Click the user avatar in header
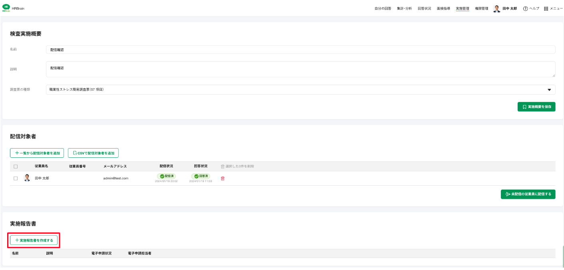The height and width of the screenshot is (270, 564). point(497,8)
